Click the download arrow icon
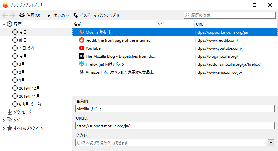The width and height of the screenshot is (278, 151). [x=10, y=112]
